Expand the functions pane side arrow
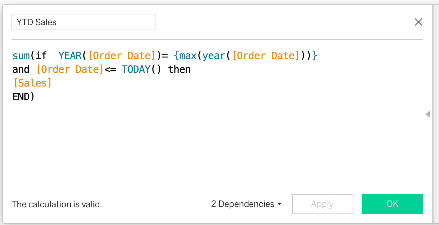Screen dimensions: 439x225 (x=428, y=114)
